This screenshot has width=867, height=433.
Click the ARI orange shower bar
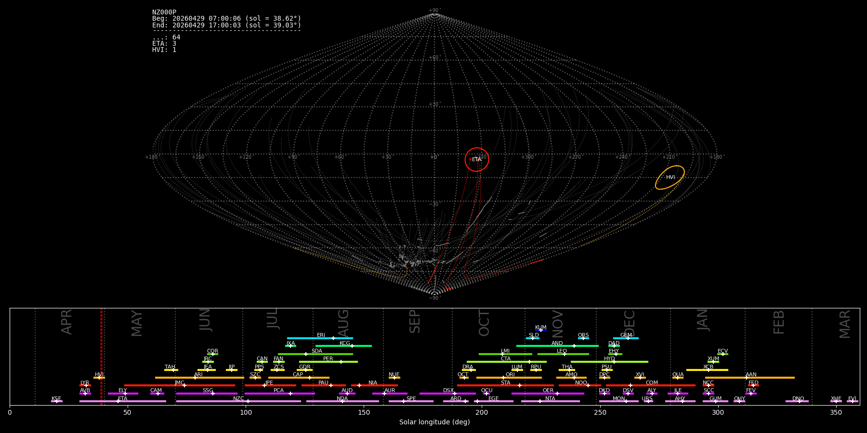[x=199, y=378]
